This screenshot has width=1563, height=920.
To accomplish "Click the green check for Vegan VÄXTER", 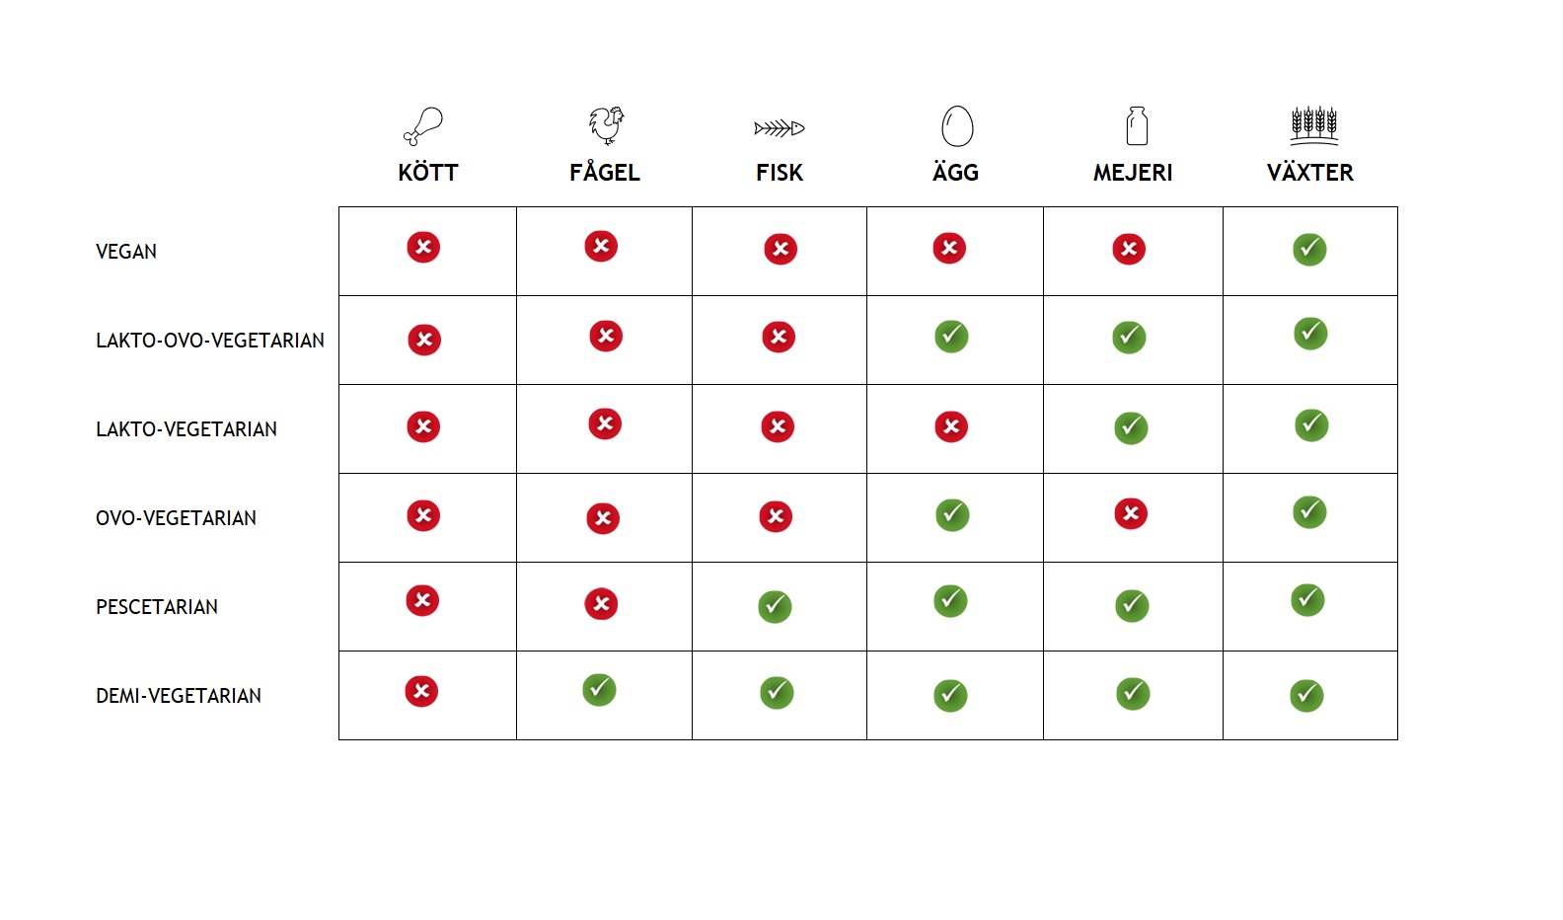I will (x=1309, y=249).
